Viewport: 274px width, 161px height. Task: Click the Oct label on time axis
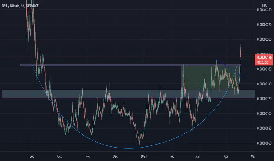click(59, 156)
